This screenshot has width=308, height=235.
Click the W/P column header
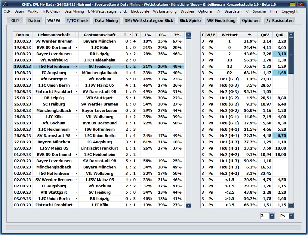pos(211,35)
